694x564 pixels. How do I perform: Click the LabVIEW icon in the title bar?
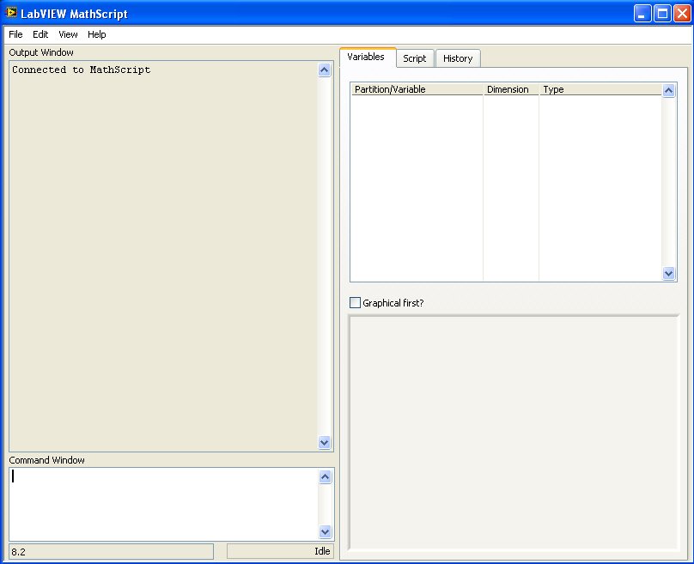point(11,13)
